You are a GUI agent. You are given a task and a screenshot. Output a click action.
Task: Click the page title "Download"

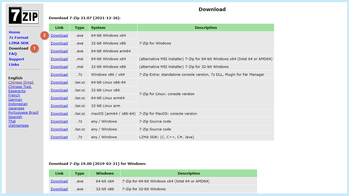(x=212, y=9)
